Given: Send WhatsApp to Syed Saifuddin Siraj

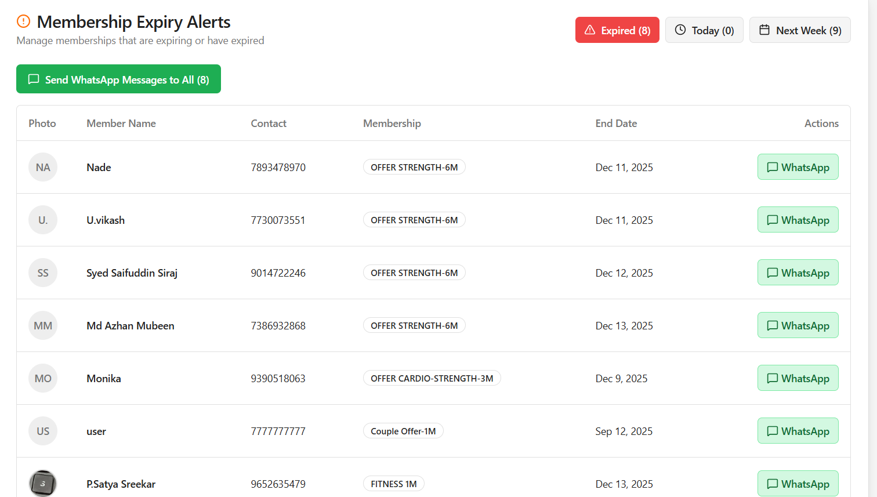Looking at the screenshot, I should pos(798,273).
